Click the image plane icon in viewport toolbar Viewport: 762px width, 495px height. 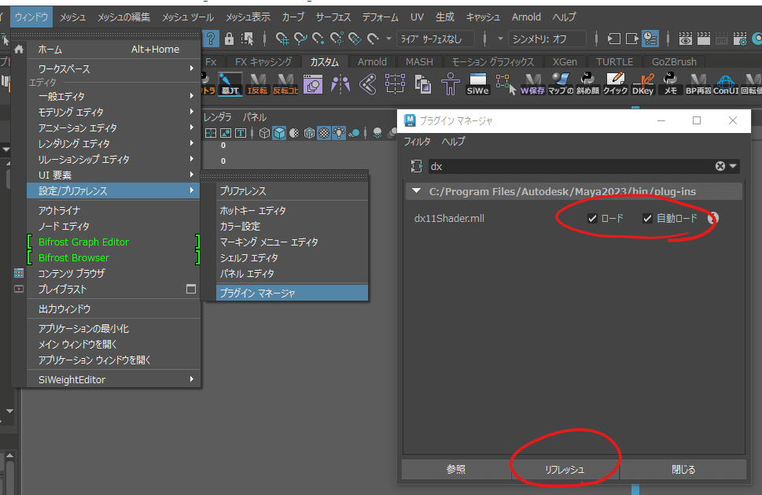click(226, 132)
